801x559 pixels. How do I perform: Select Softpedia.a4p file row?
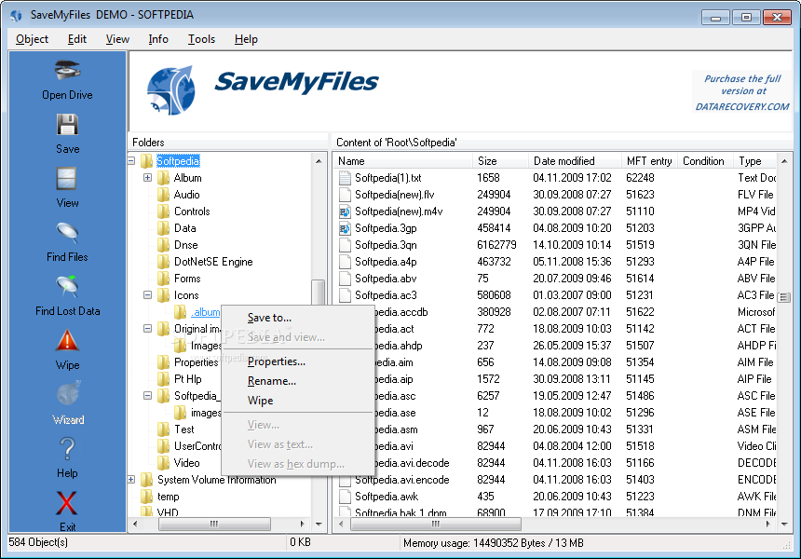coord(557,262)
